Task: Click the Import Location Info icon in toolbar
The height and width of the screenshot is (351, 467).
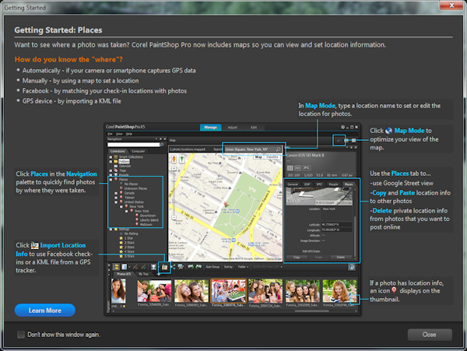Action: [x=166, y=266]
